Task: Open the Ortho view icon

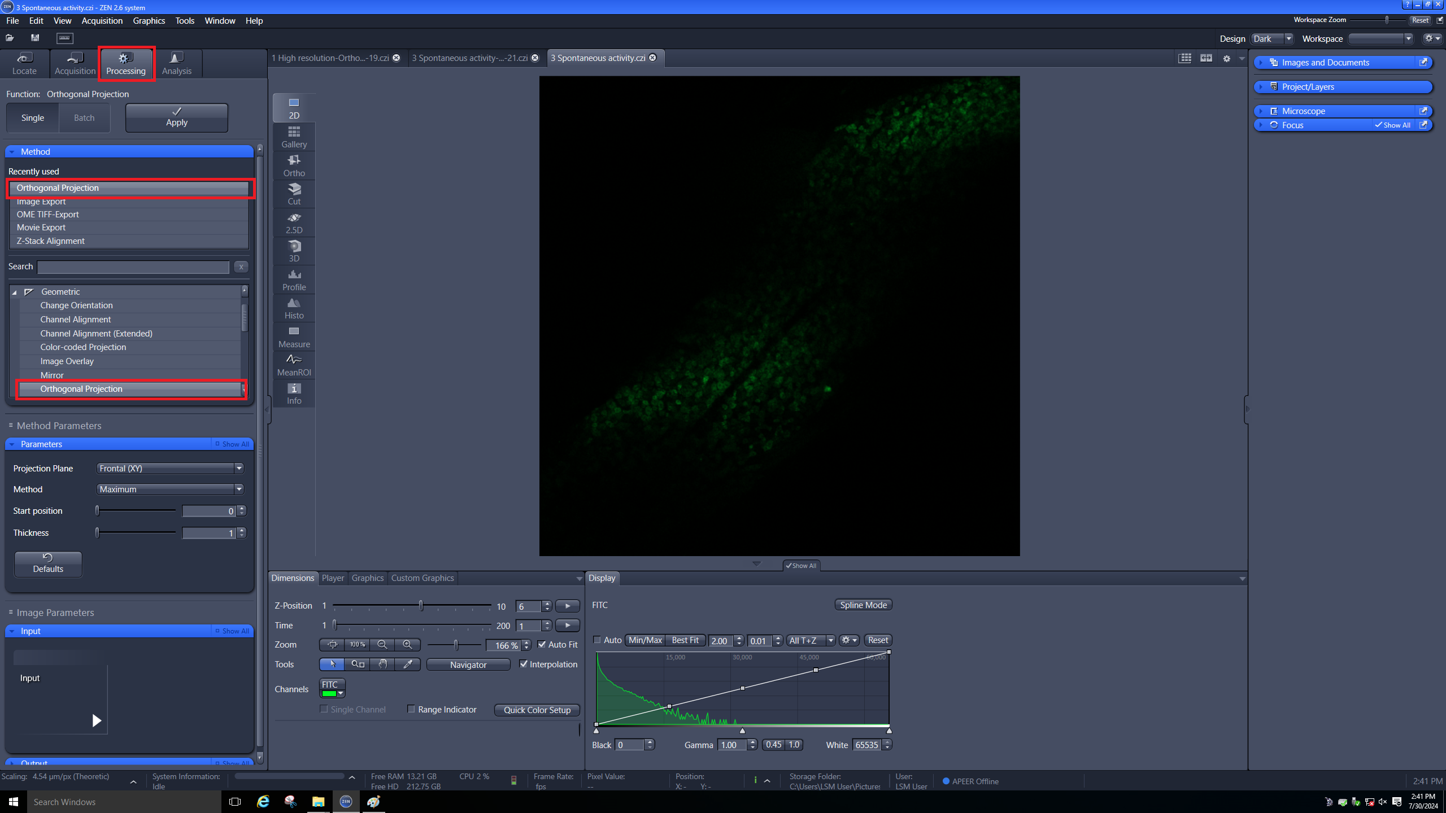Action: 294,165
